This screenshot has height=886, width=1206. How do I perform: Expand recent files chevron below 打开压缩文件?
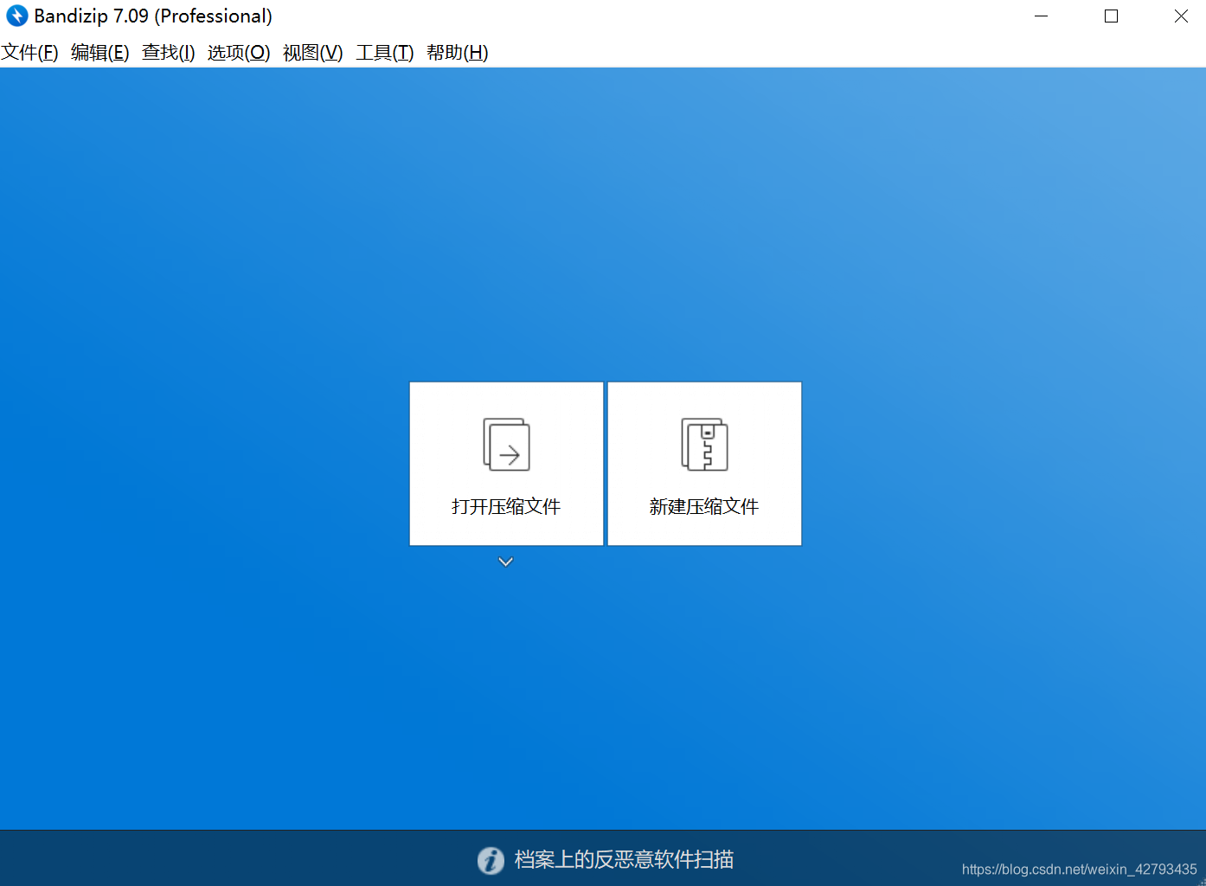pos(506,562)
